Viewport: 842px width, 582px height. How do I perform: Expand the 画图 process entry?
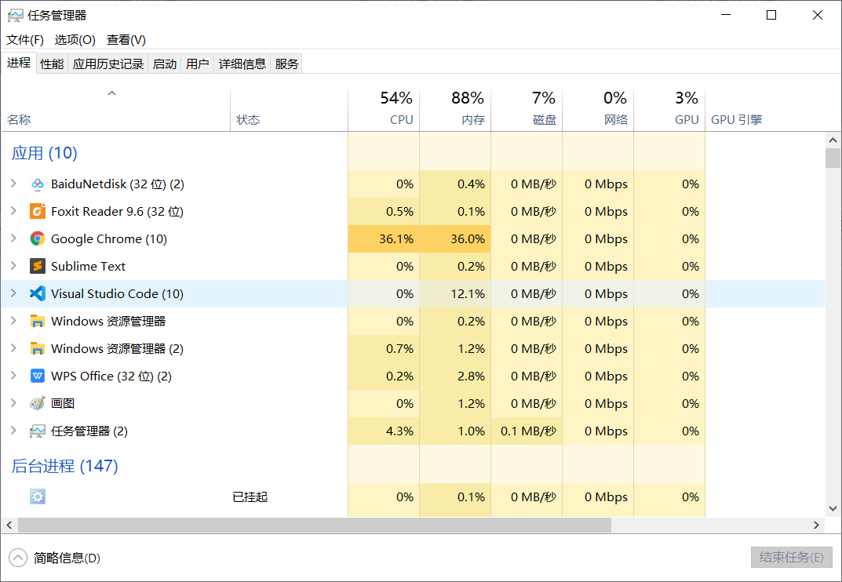click(13, 402)
